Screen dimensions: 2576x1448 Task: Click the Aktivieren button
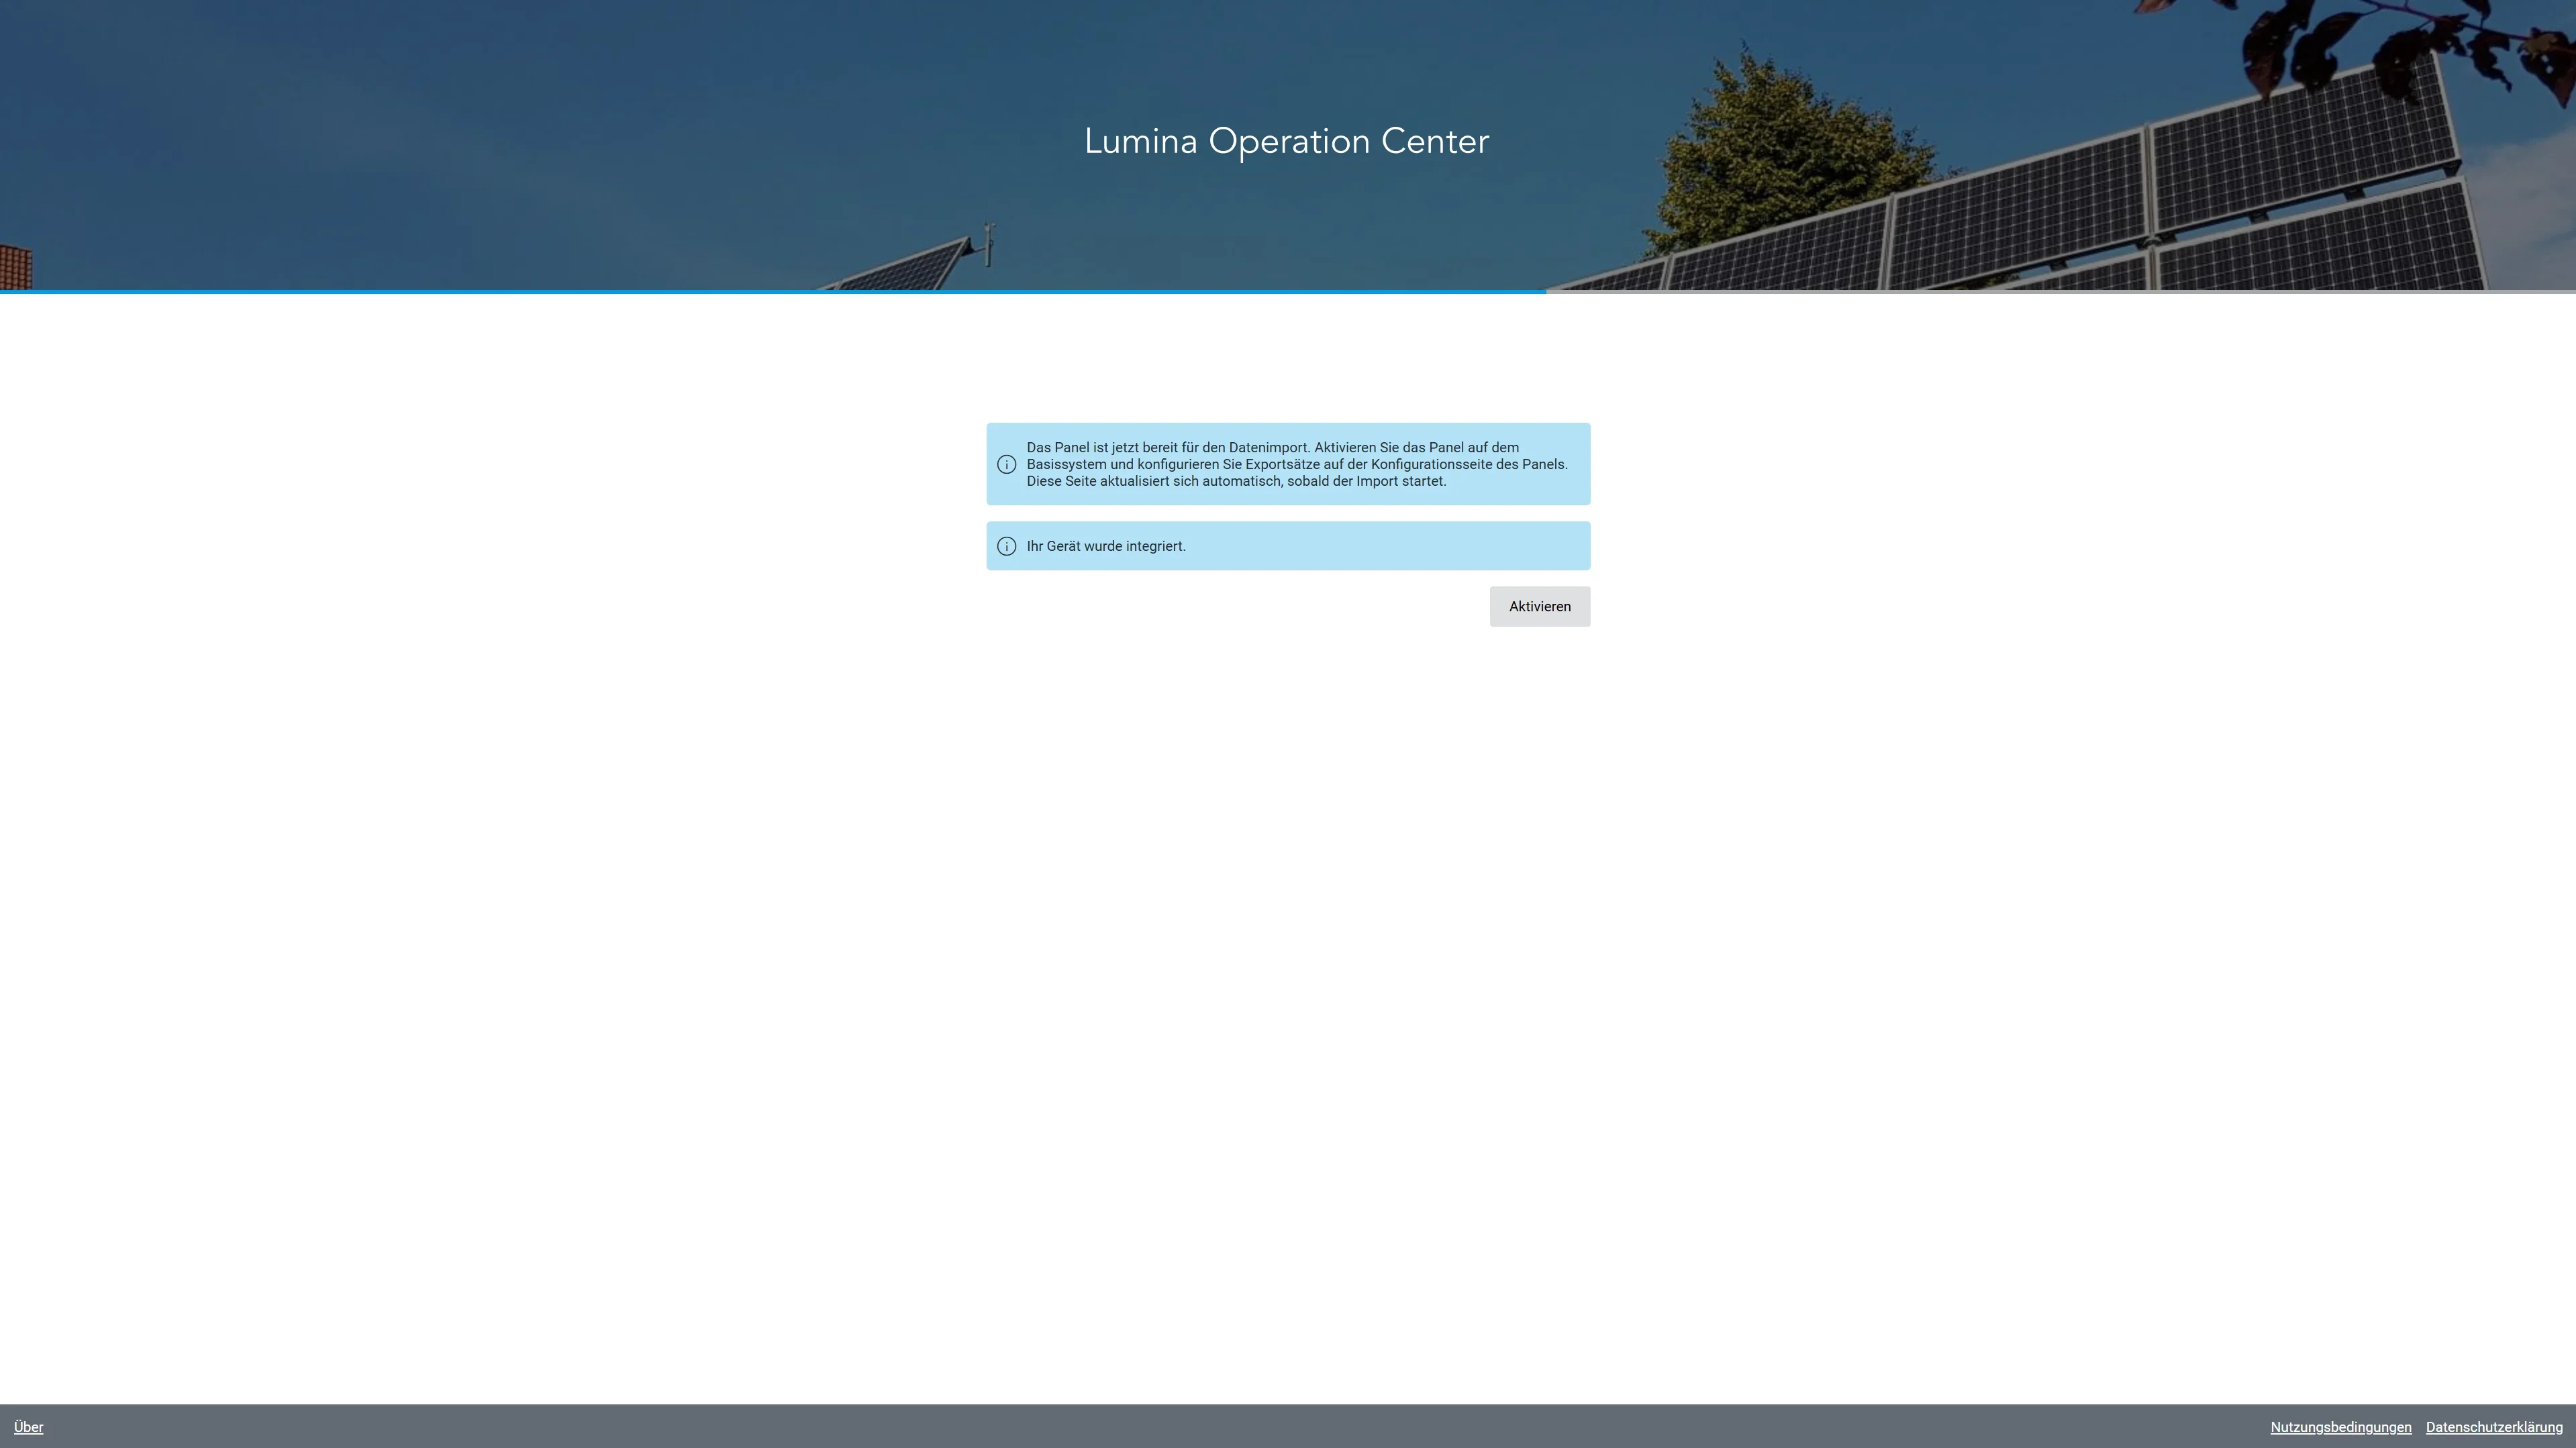click(x=1539, y=606)
